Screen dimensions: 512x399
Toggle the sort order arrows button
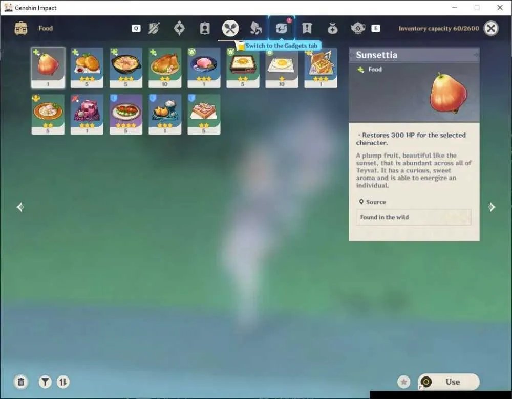[x=63, y=382]
